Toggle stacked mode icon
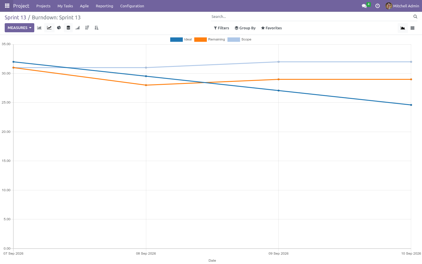 point(68,28)
